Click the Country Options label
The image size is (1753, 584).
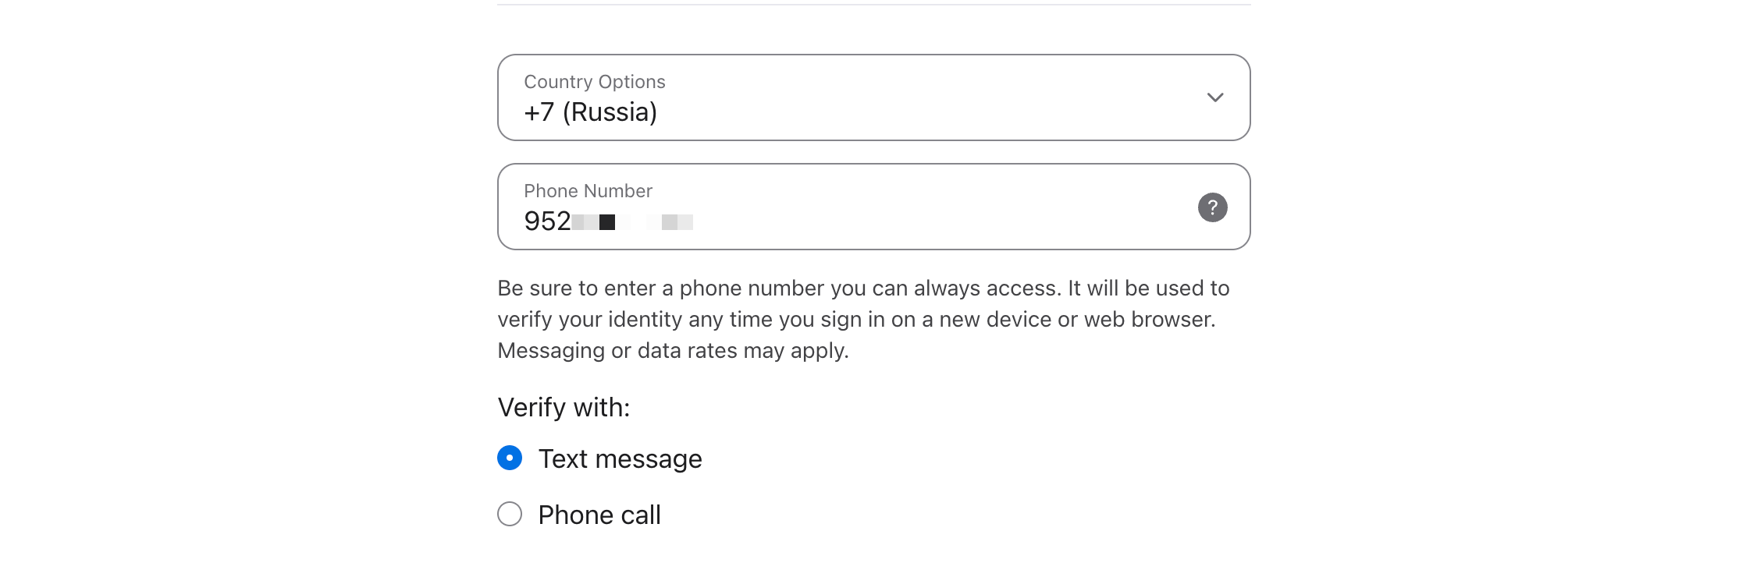(x=594, y=81)
